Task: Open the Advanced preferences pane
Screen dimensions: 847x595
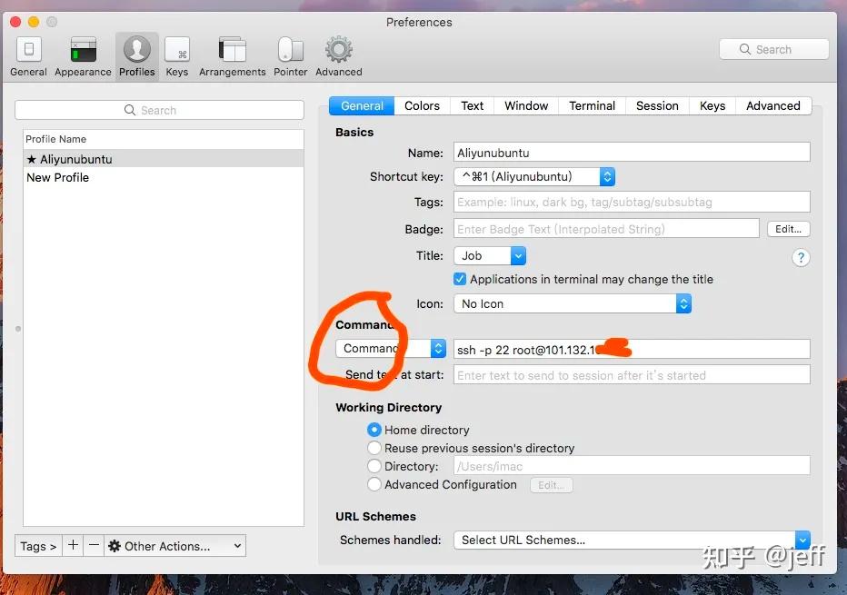Action: click(x=337, y=50)
